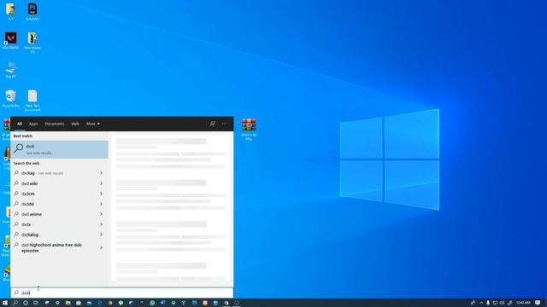Switch to the Web search tab
The height and width of the screenshot is (307, 547).
tap(75, 124)
